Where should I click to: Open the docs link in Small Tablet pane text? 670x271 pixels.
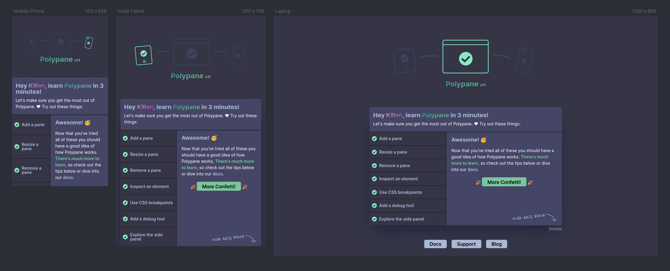pyautogui.click(x=217, y=174)
